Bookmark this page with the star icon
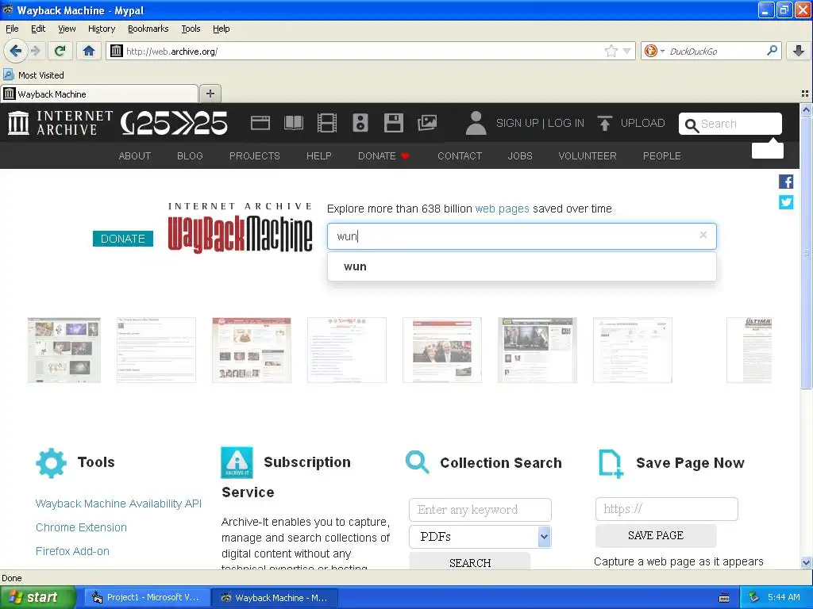The image size is (813, 609). click(x=611, y=51)
